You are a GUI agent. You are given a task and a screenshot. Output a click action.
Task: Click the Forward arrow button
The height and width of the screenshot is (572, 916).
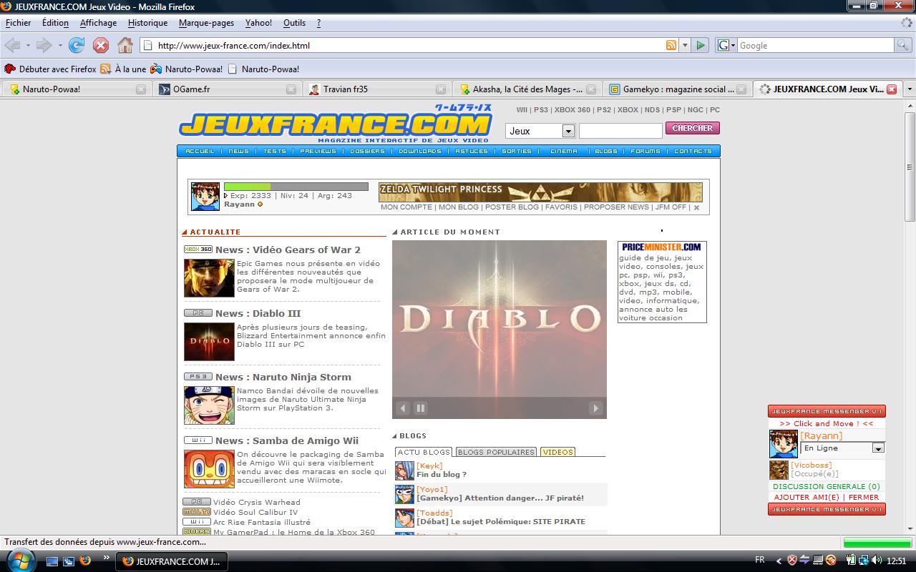point(44,45)
